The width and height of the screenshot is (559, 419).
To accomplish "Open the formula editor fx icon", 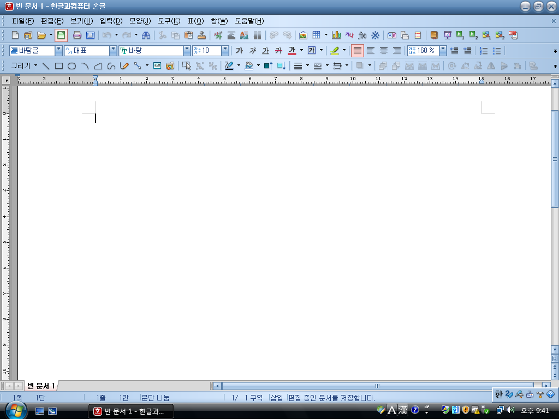I will click(362, 35).
